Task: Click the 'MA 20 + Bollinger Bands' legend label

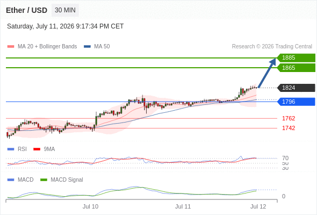Action: coord(47,47)
